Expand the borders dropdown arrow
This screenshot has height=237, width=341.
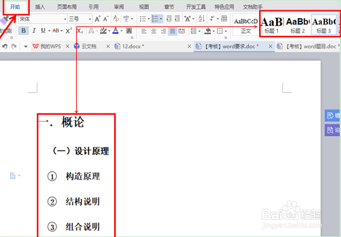[226, 32]
